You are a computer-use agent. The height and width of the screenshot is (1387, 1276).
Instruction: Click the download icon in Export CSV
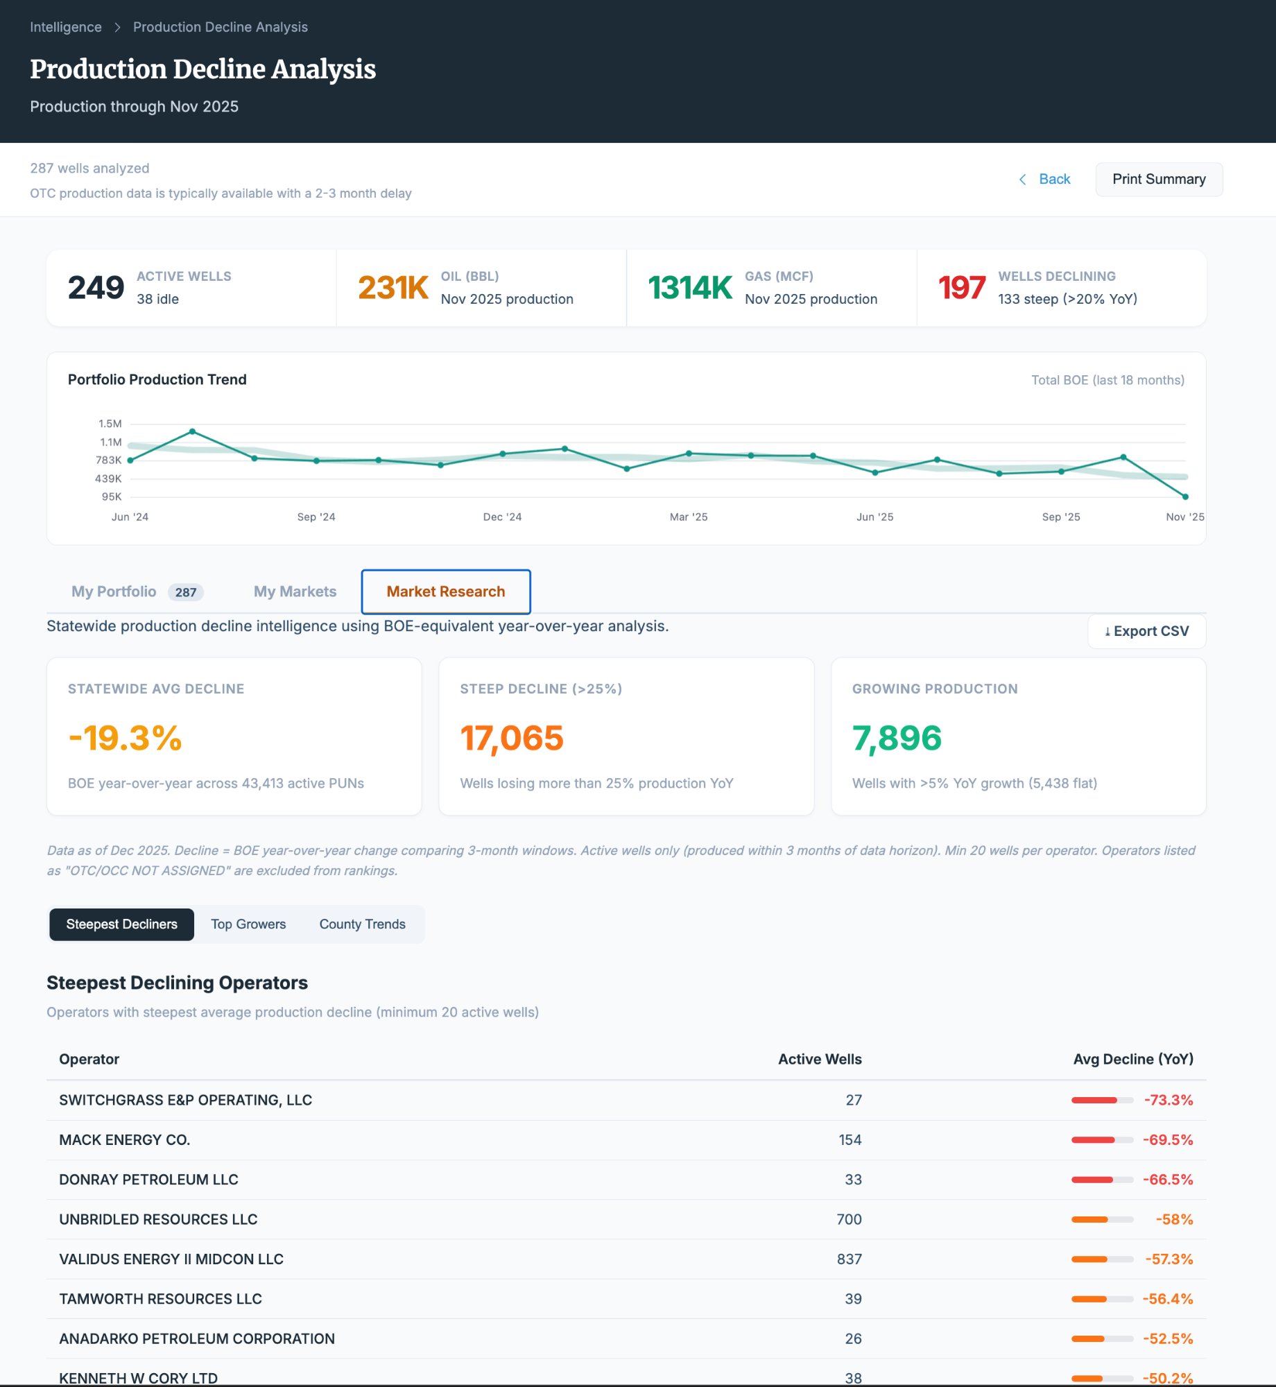click(1109, 632)
